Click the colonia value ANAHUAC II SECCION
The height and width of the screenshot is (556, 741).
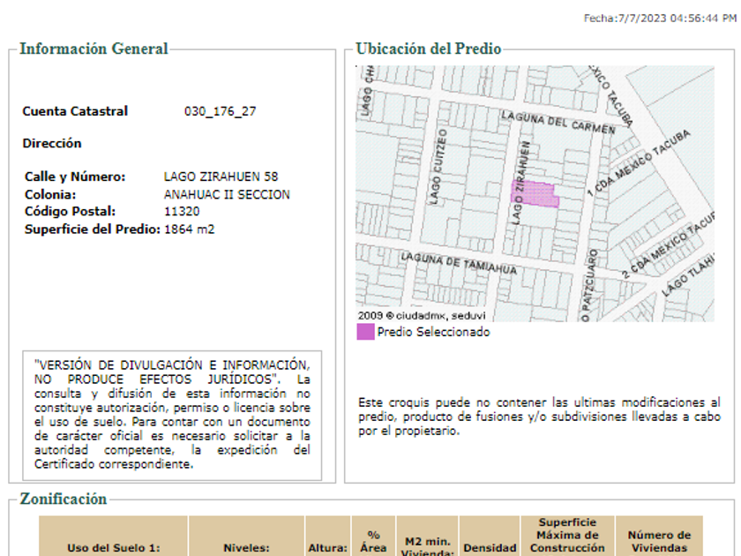(227, 194)
